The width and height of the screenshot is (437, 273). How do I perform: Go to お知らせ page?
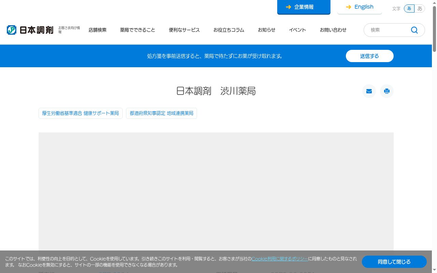tap(267, 30)
